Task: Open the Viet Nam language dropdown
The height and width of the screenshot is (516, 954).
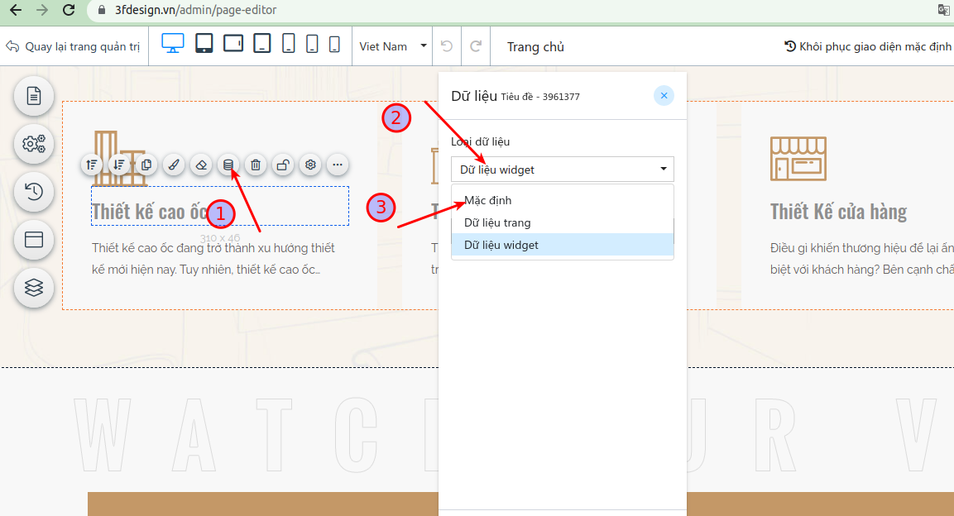Action: pos(392,46)
